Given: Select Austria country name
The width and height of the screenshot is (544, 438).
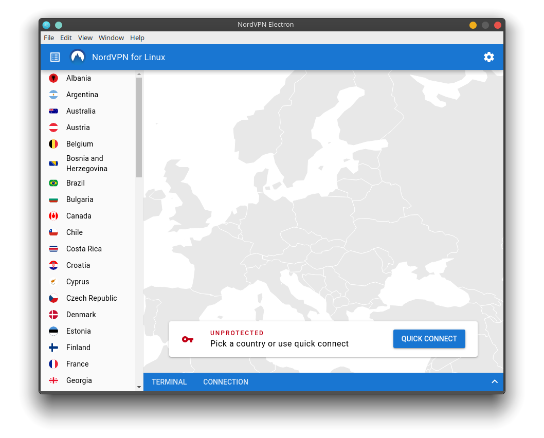Looking at the screenshot, I should coord(78,127).
